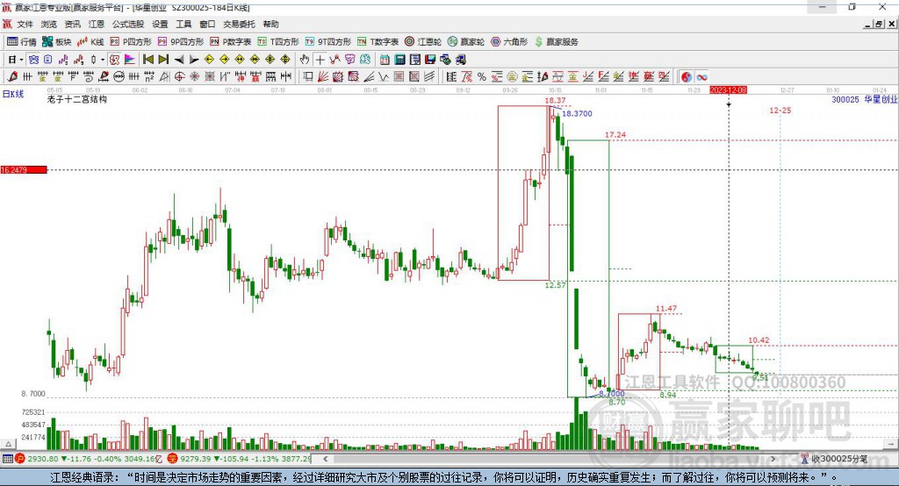The height and width of the screenshot is (486, 899).
Task: Click the percent sign toolbar icon
Action: 482,76
